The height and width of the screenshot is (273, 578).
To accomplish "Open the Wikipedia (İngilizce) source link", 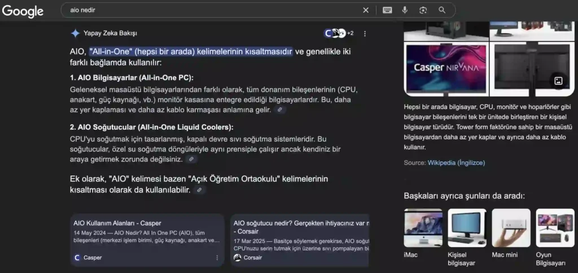I will tap(456, 163).
